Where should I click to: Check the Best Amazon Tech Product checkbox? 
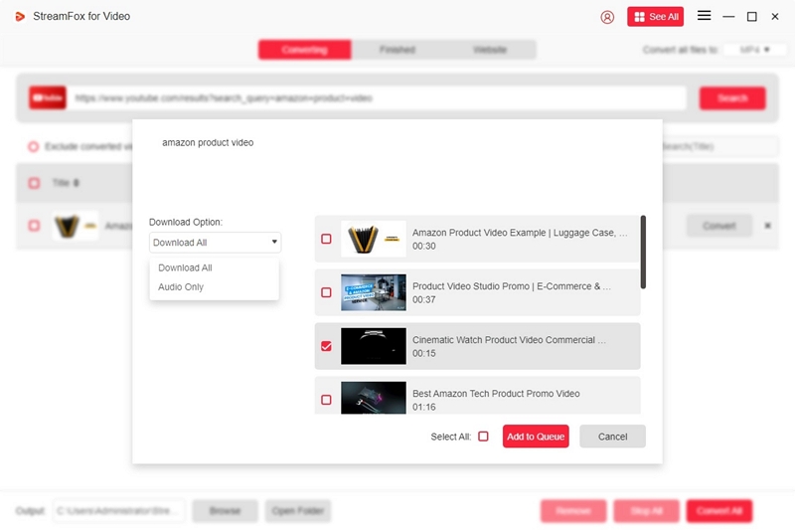pos(327,400)
